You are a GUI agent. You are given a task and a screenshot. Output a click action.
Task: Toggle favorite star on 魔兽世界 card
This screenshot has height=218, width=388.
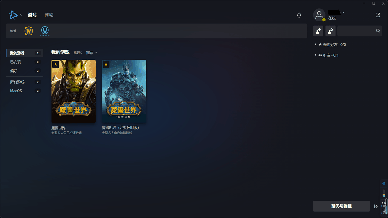point(55,64)
